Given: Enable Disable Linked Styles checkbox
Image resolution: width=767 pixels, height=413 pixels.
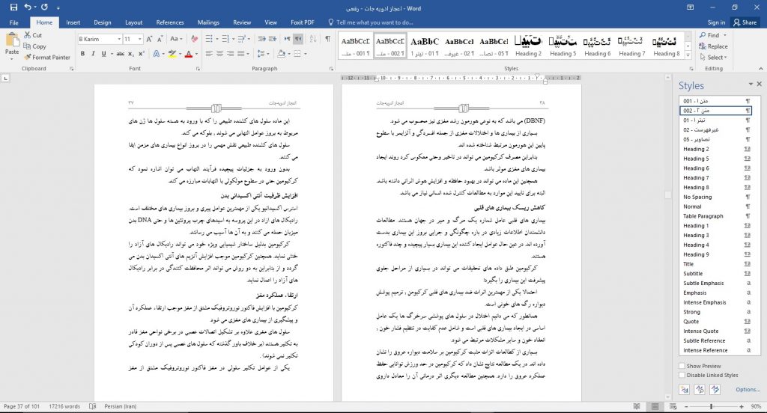Looking at the screenshot, I should (682, 376).
